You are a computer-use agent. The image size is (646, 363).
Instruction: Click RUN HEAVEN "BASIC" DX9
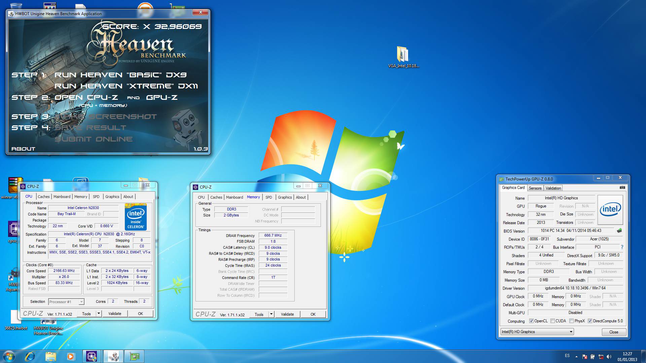120,75
